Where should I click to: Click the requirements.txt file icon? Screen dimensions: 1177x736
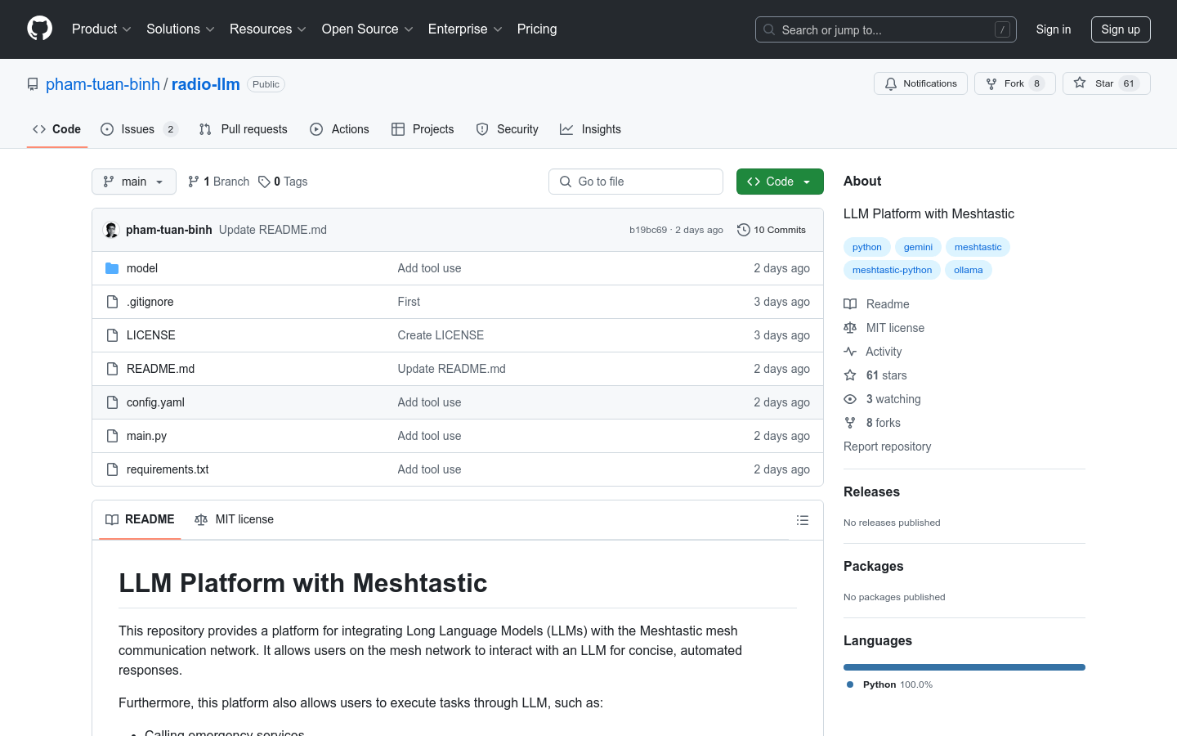coord(112,469)
